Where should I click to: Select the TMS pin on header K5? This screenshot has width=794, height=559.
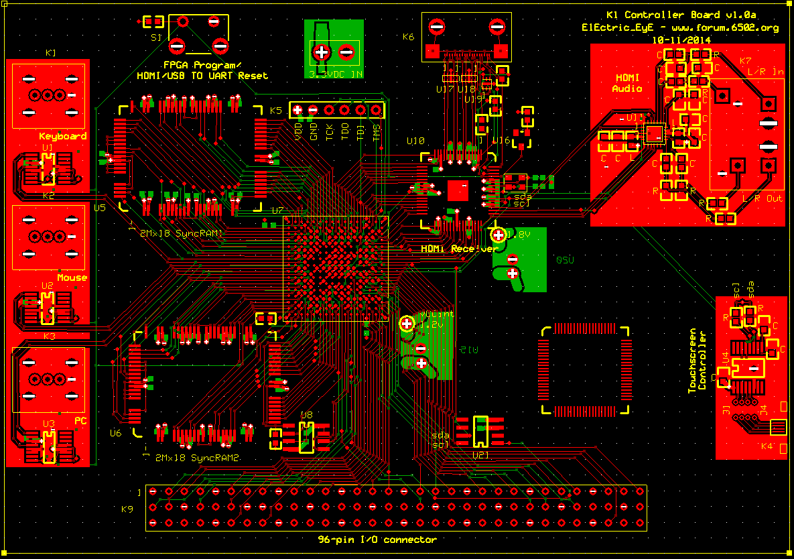376,111
